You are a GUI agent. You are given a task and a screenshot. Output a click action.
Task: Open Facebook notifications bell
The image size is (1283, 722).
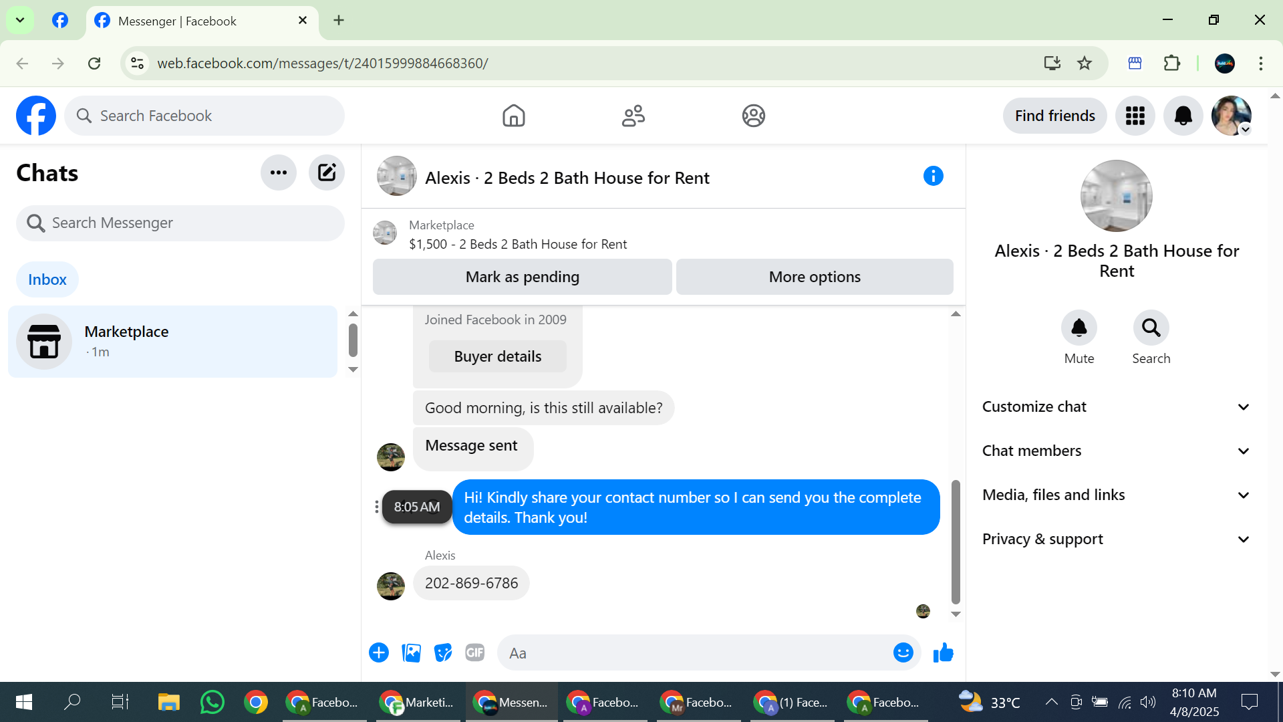coord(1183,116)
